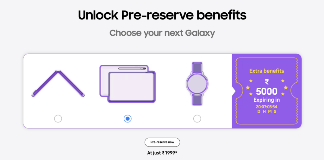Click the "Unlock Pre-reserve benefits" heading
324x160 pixels.
[x=162, y=15]
